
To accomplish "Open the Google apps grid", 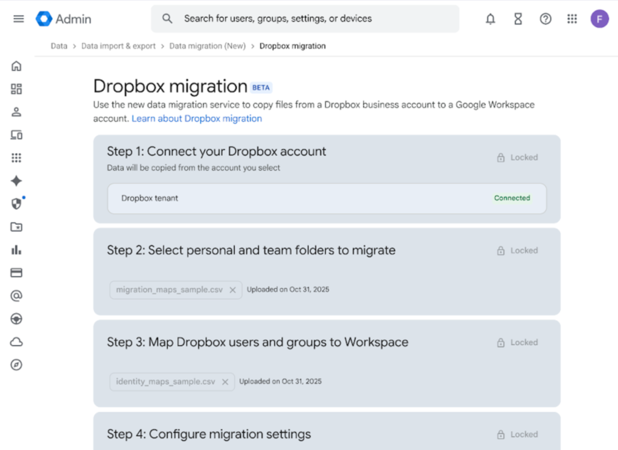I will pos(572,19).
